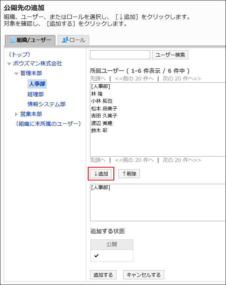The image size is (226, 285).
Task: Select user 林 隆 in list
Action: 97,94
